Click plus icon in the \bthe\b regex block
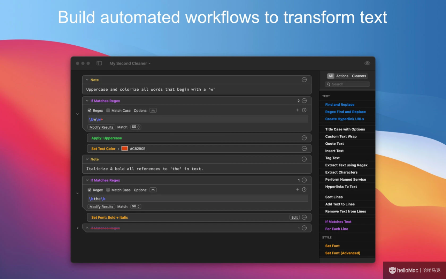The height and width of the screenshot is (279, 446). coord(298,190)
